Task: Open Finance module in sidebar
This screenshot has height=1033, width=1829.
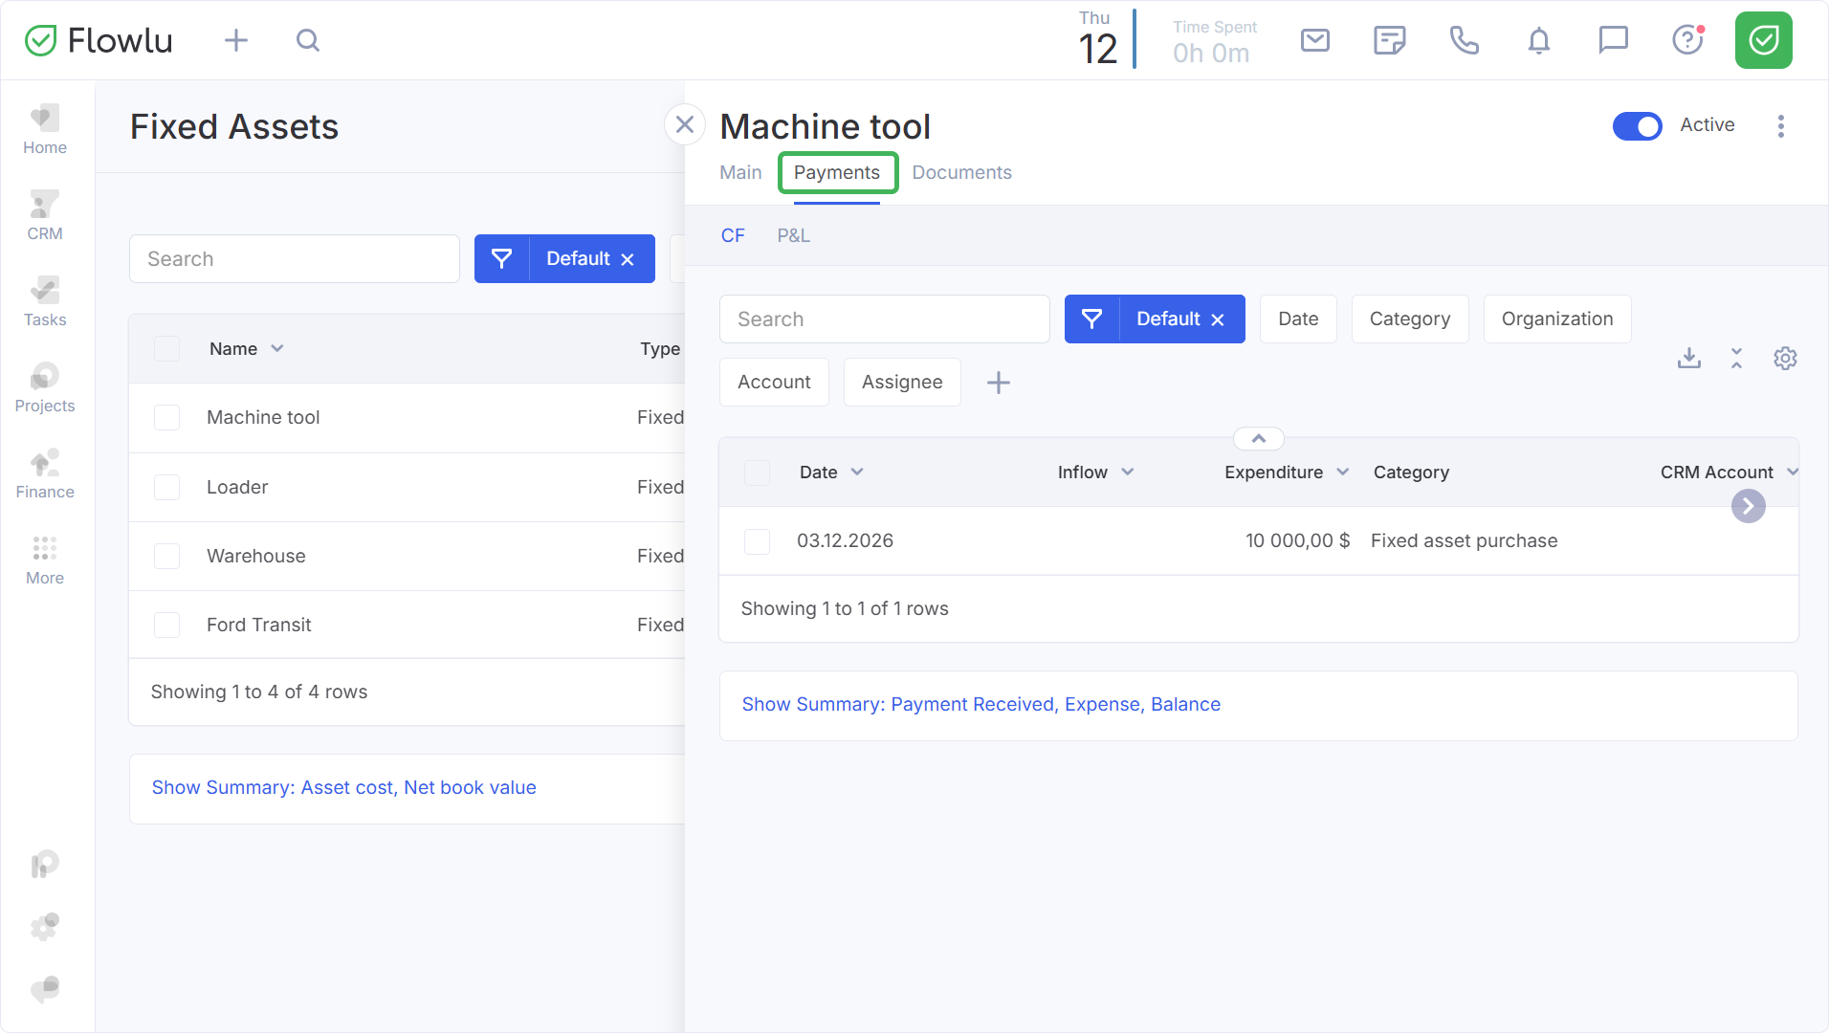Action: click(x=45, y=474)
